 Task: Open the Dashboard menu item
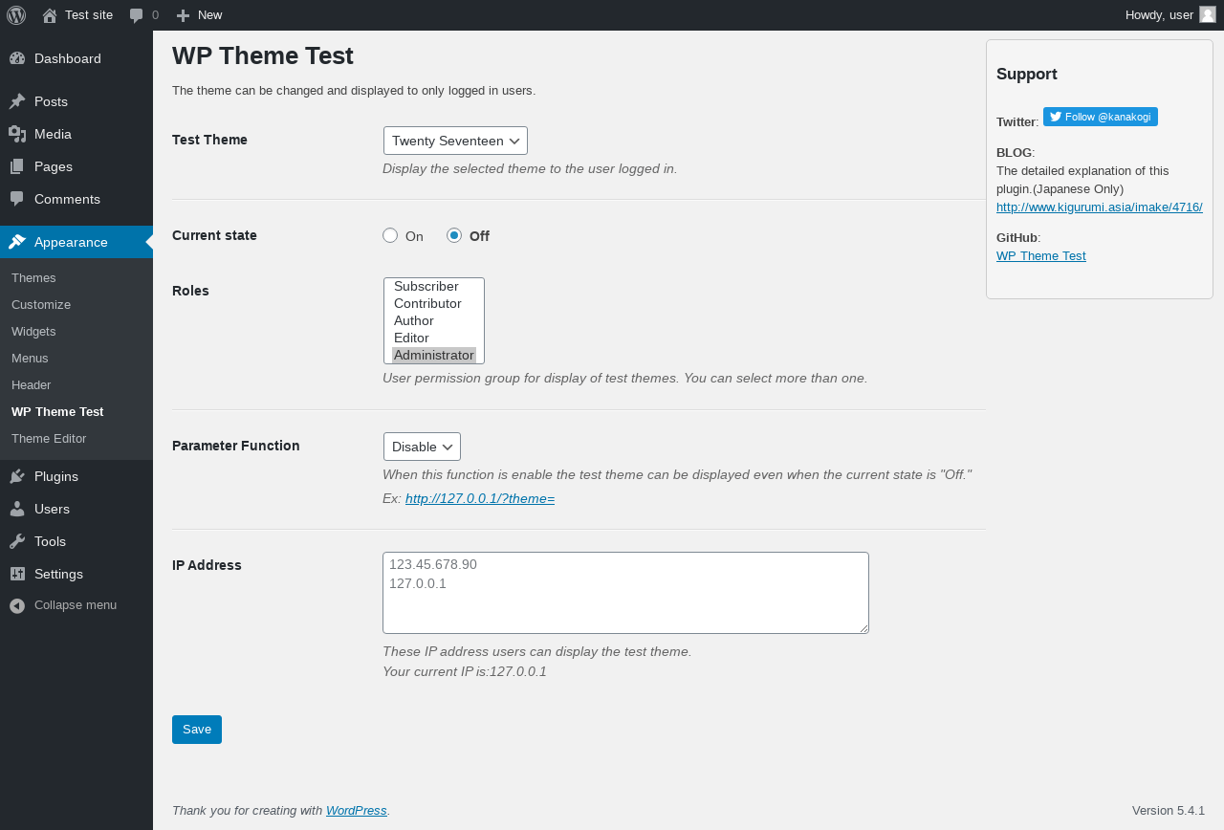tap(76, 58)
